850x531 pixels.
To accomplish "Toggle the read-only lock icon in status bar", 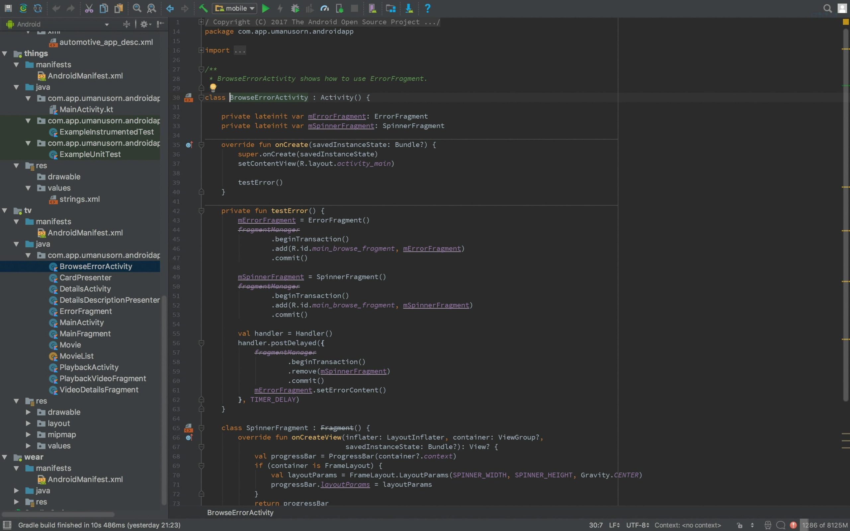I will [740, 525].
